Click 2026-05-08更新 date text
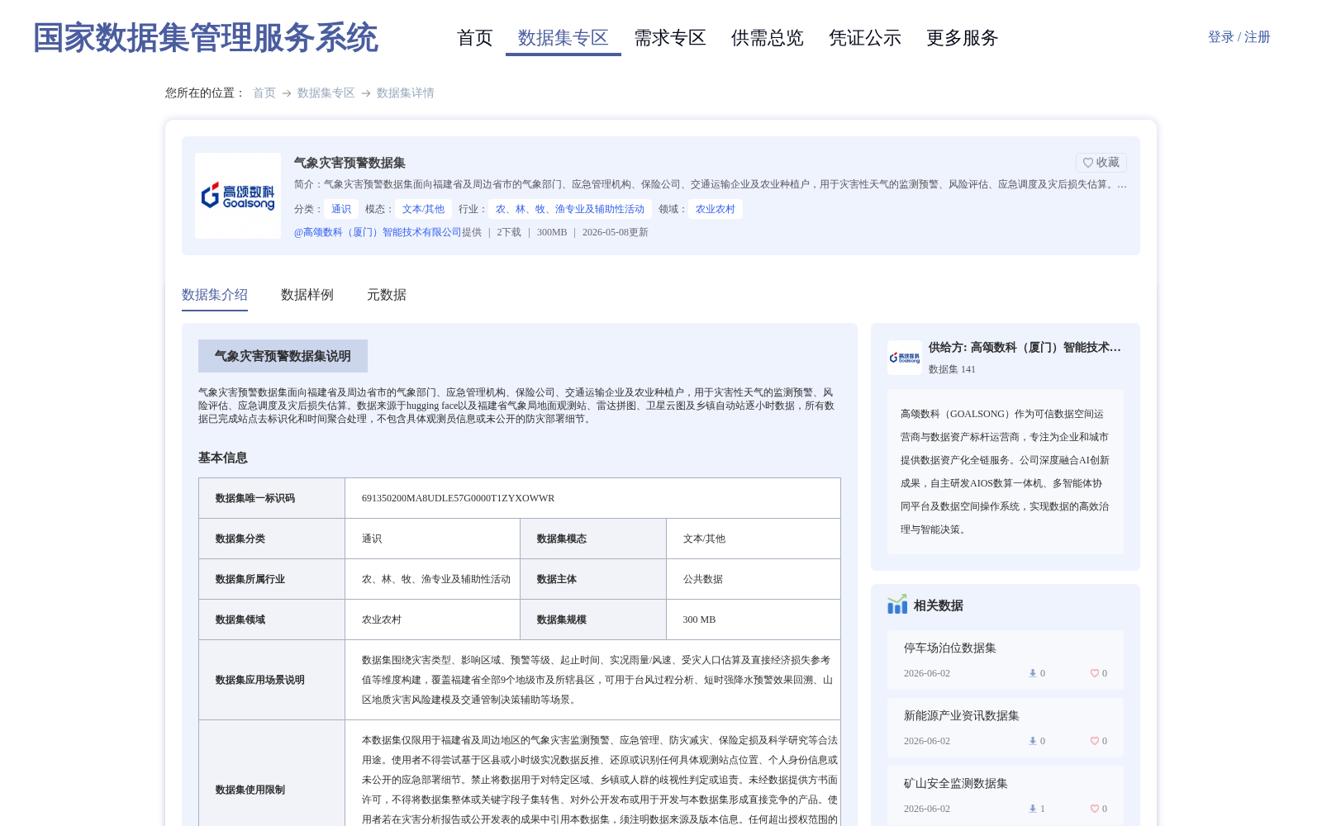1322x826 pixels. pyautogui.click(x=616, y=232)
